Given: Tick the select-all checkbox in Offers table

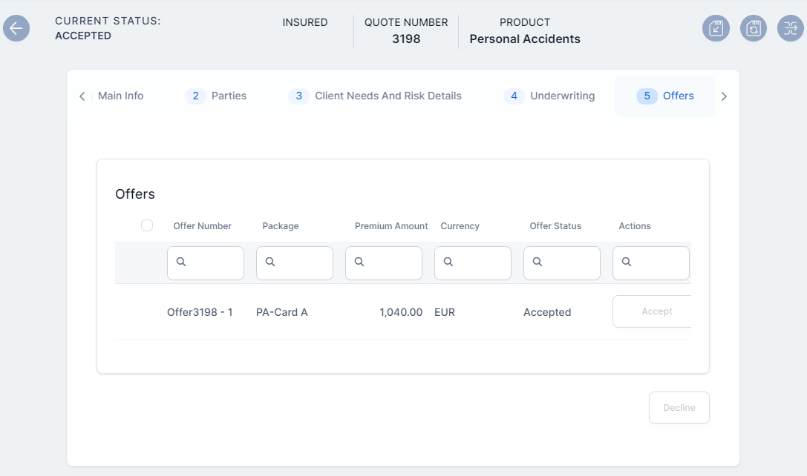Looking at the screenshot, I should [x=147, y=225].
